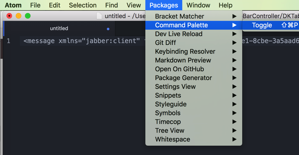Screen dimensions: 299x155
Task: Expand the Snippets submenu
Action: coord(194,95)
